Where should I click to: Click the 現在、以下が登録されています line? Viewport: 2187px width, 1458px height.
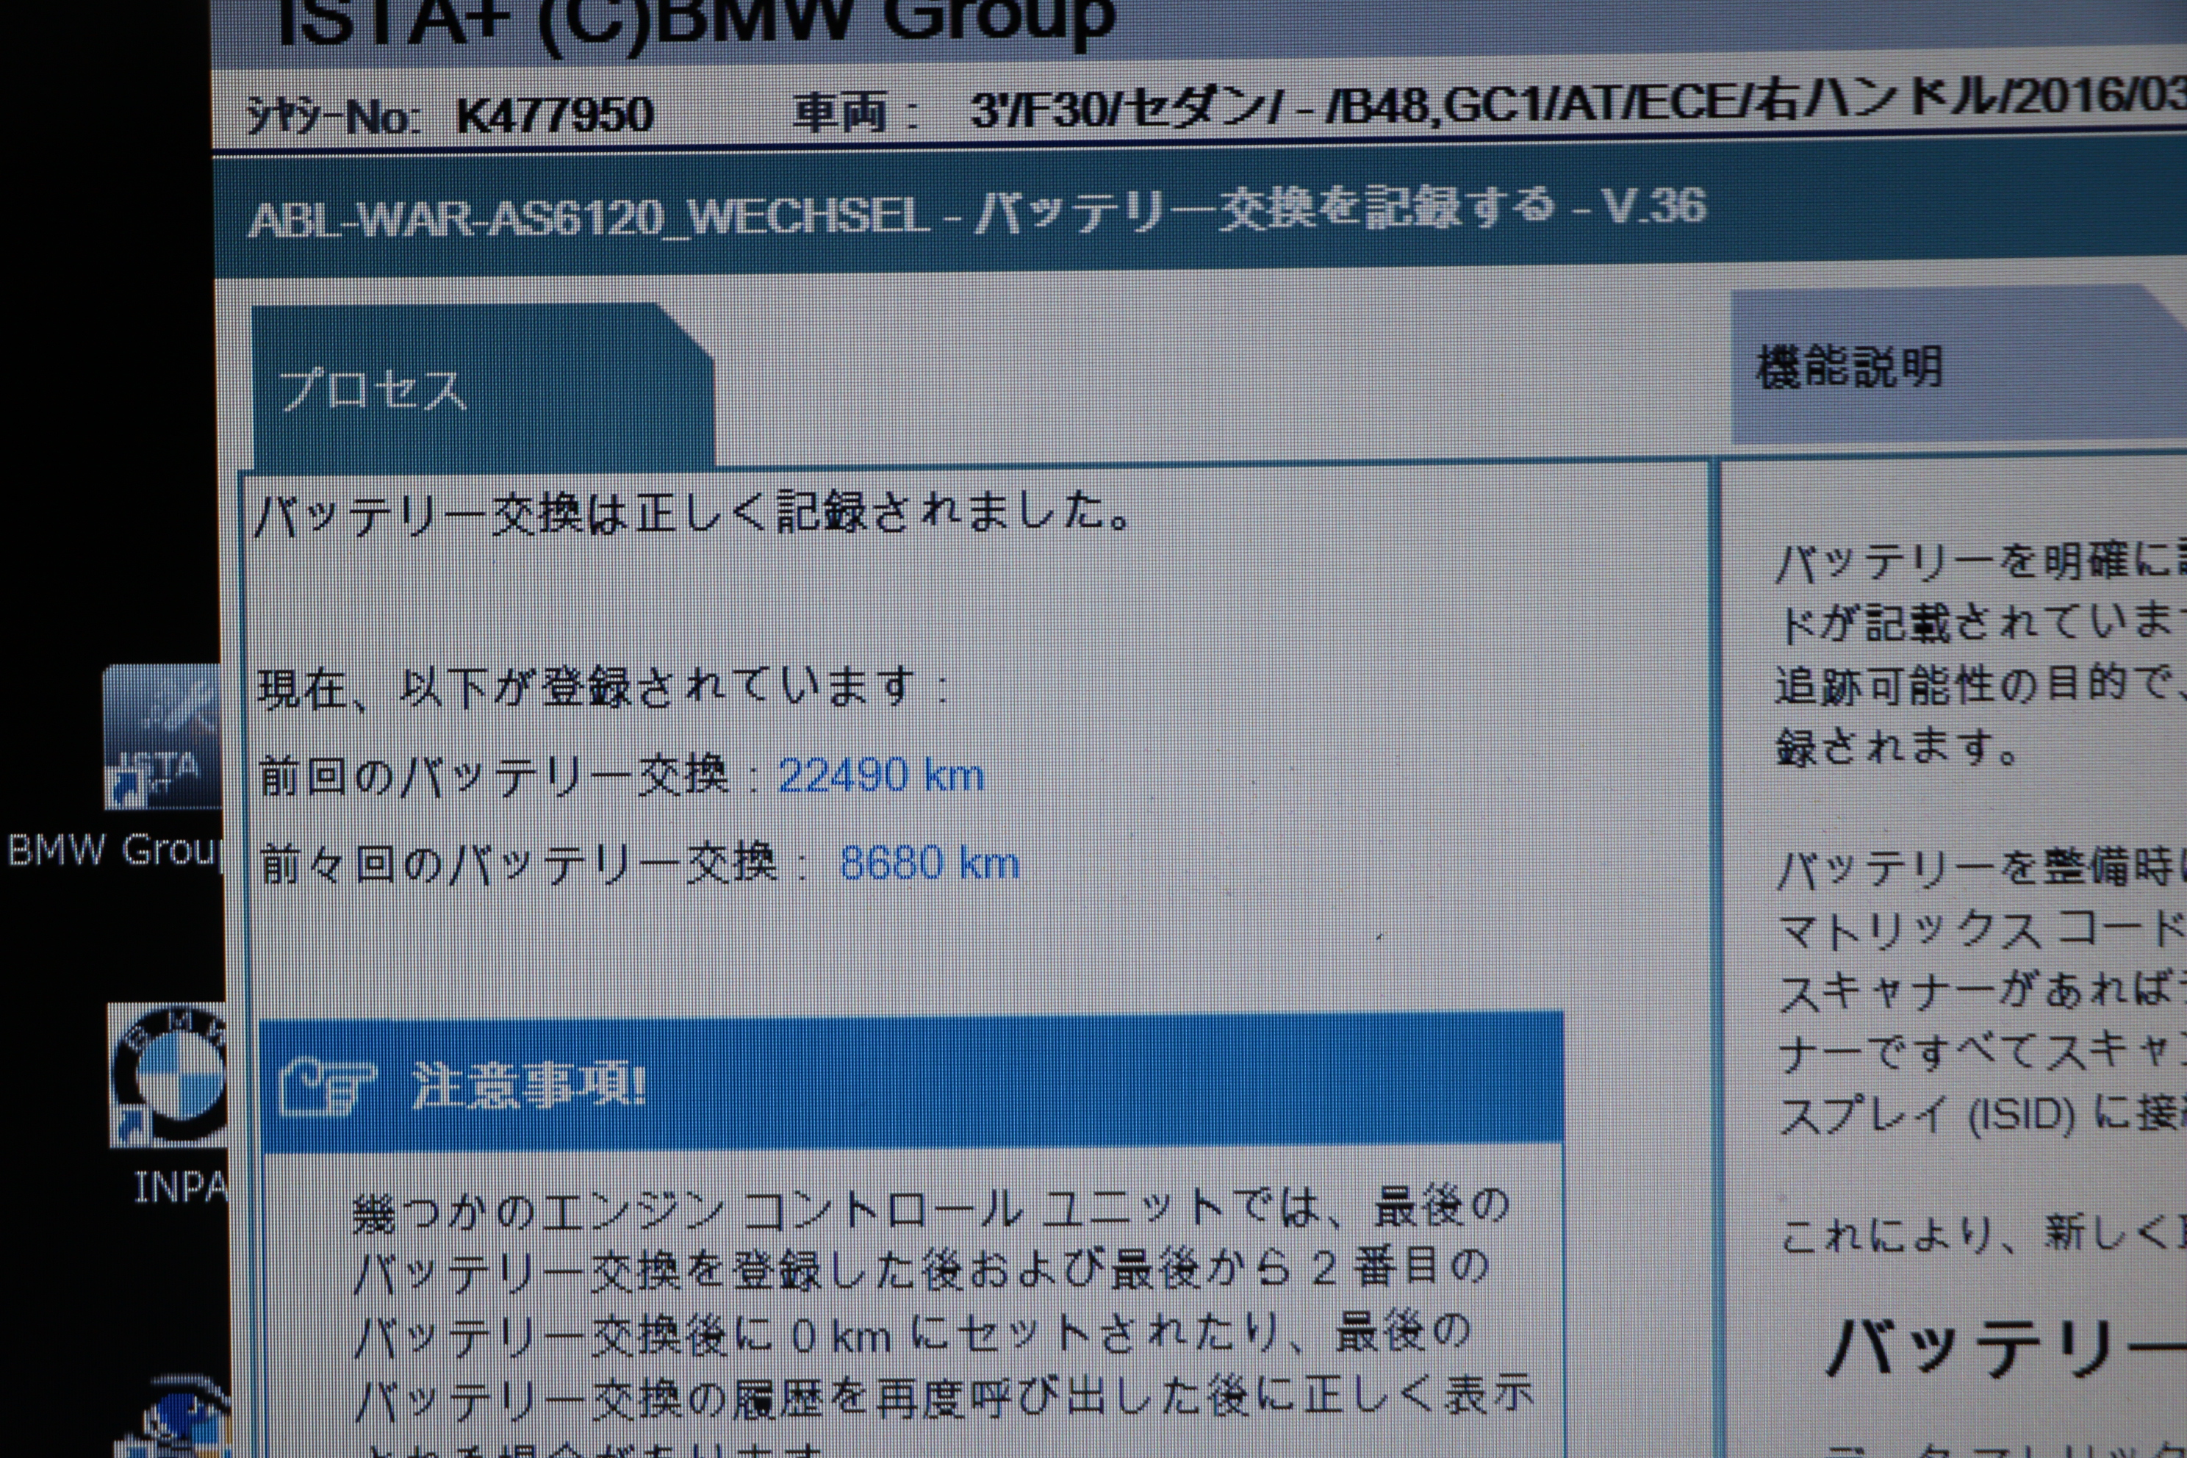click(x=603, y=687)
